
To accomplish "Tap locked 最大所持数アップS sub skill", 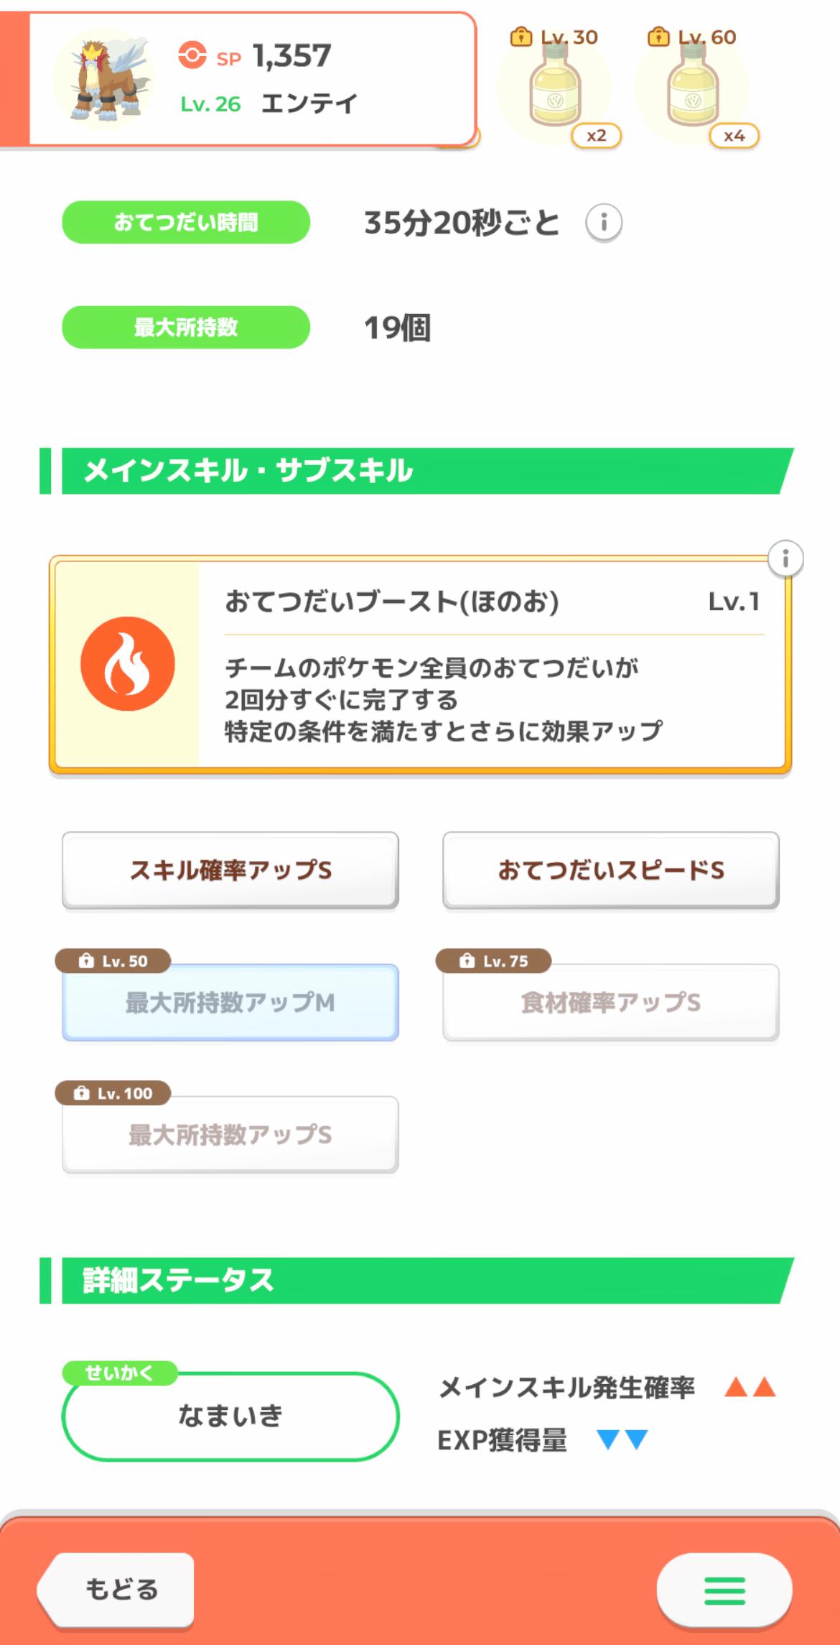I will [230, 1135].
